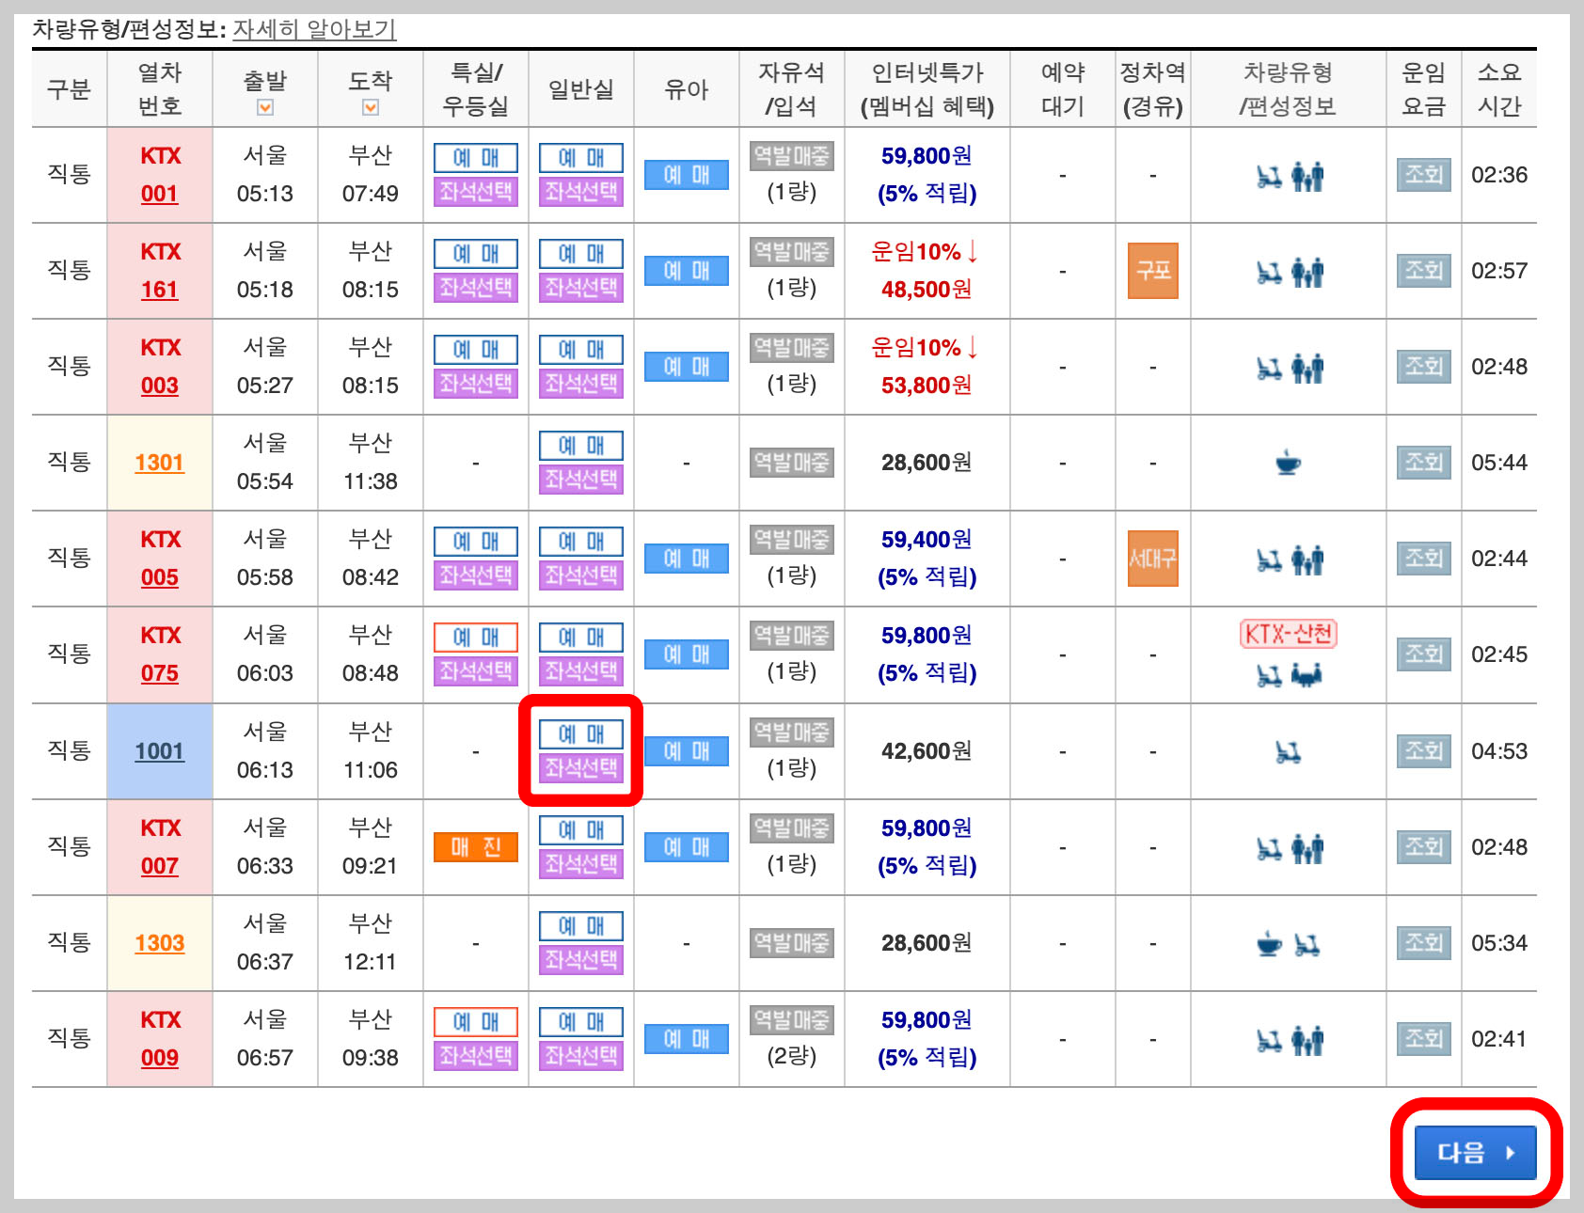This screenshot has width=1584, height=1213.
Task: Click 좌석선택 seat selection for train 1001
Action: pyautogui.click(x=579, y=769)
